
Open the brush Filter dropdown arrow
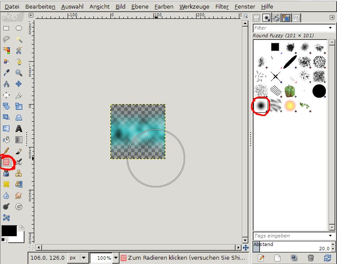click(330, 28)
